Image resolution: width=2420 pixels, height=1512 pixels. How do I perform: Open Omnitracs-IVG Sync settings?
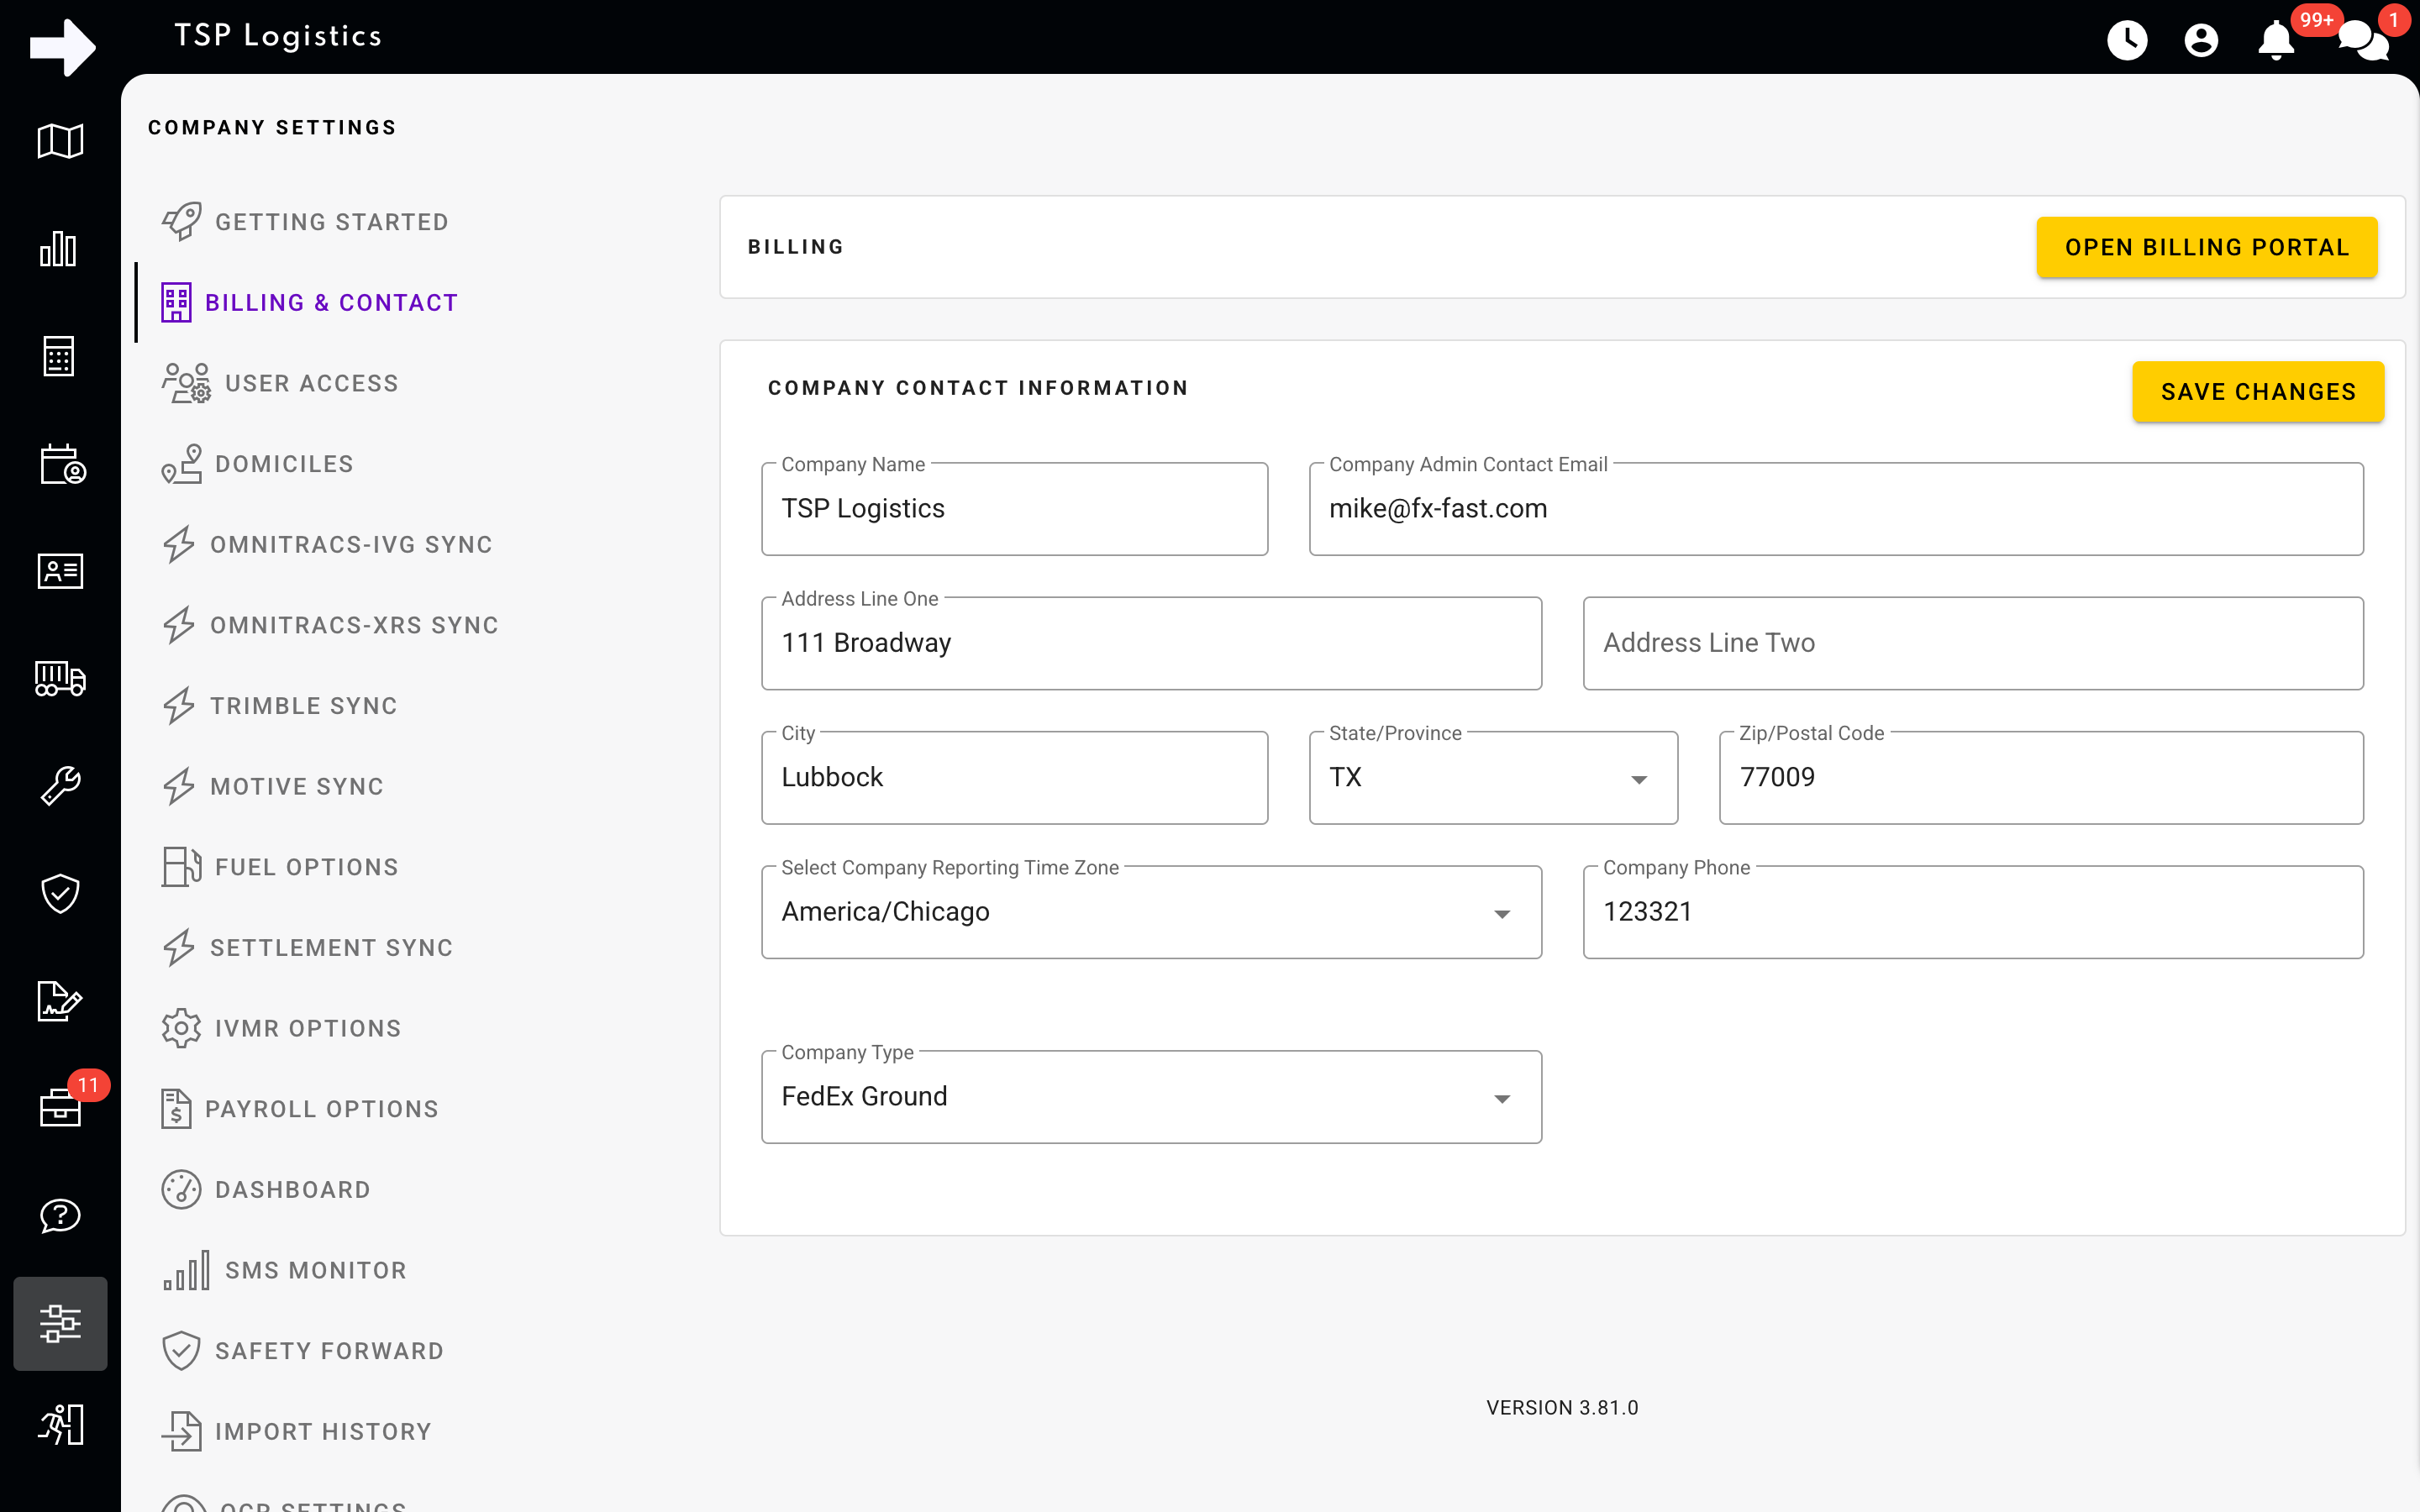coord(351,544)
